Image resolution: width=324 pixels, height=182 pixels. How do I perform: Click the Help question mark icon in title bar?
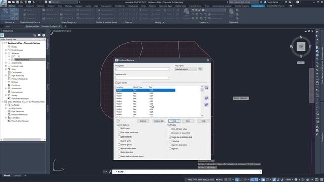click(298, 2)
